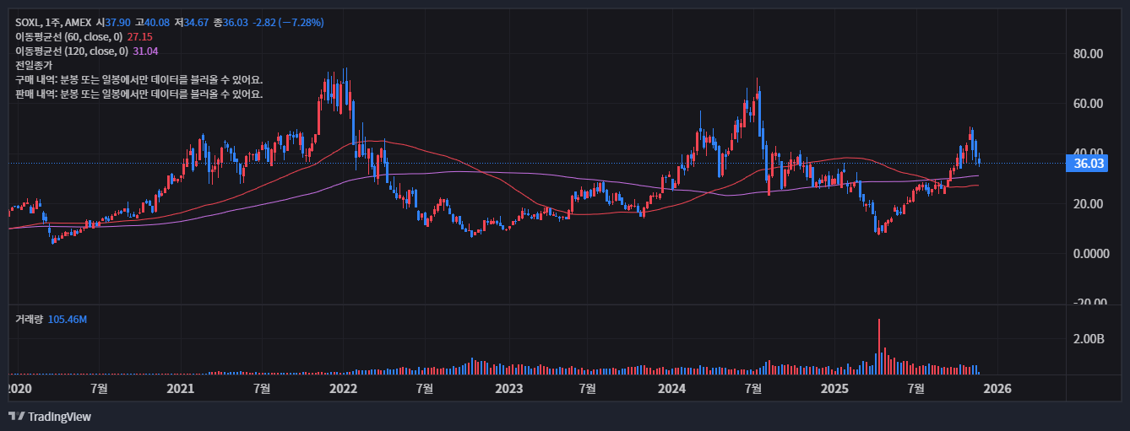The width and height of the screenshot is (1130, 431).
Task: Click the 80.00 label on price axis
Action: [1088, 54]
